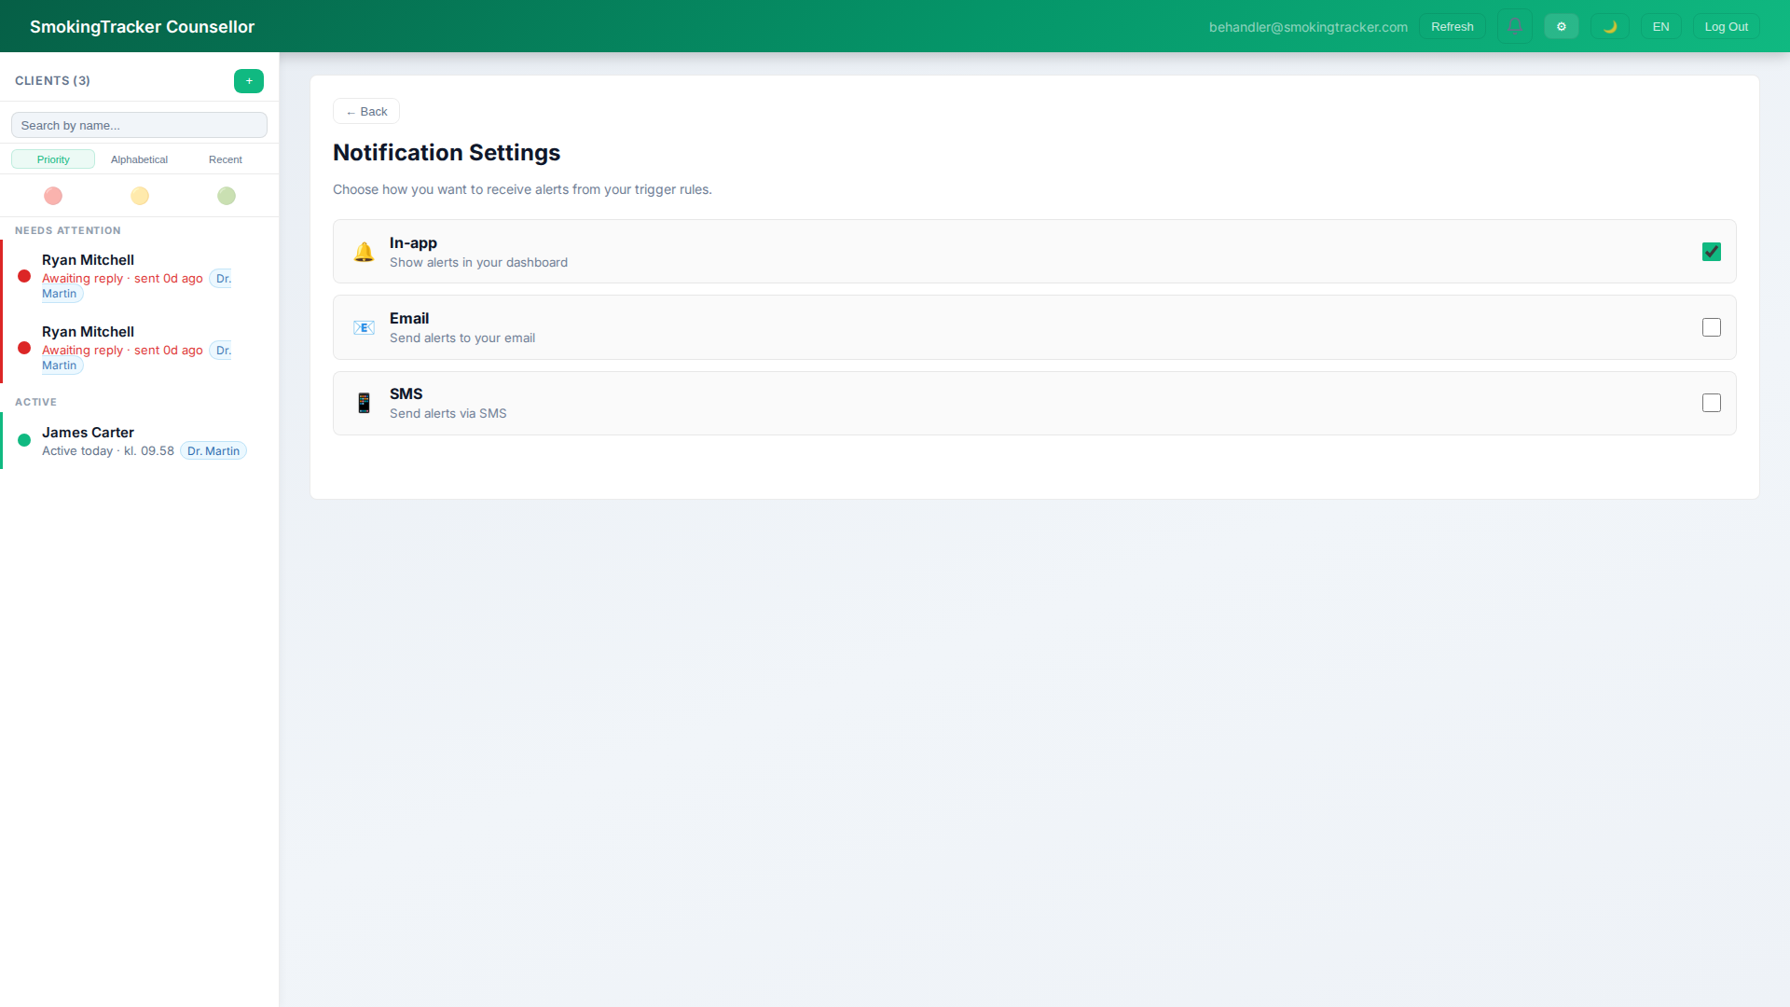Click the Refresh link
Image resolution: width=1790 pixels, height=1007 pixels.
1452,26
